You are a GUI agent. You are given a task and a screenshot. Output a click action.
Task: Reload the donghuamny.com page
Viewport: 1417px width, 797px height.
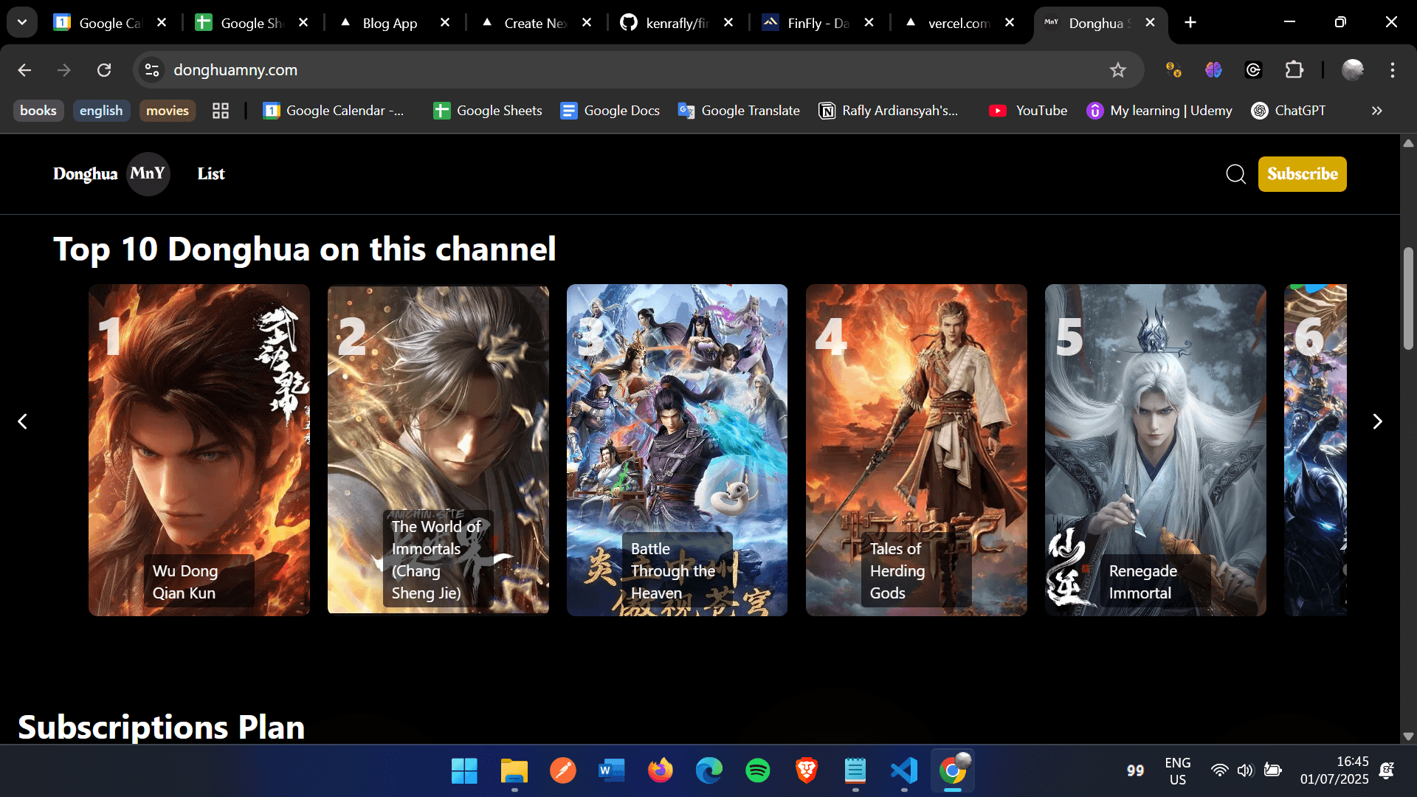tap(104, 70)
